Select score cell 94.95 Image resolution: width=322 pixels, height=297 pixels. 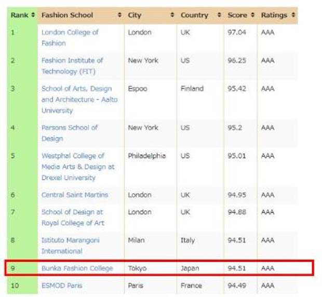237,195
